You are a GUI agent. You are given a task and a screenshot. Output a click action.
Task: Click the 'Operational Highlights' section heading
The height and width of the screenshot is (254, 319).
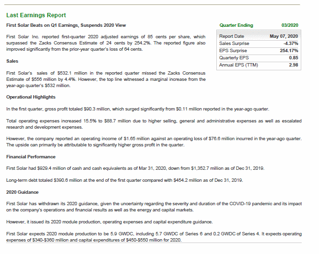tap(31, 97)
